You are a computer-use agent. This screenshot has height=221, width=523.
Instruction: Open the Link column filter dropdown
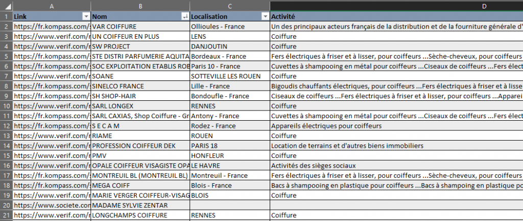tap(85, 17)
